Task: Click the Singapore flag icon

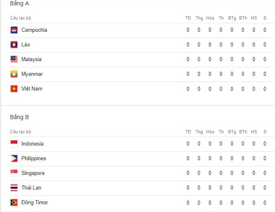Action: click(x=14, y=173)
